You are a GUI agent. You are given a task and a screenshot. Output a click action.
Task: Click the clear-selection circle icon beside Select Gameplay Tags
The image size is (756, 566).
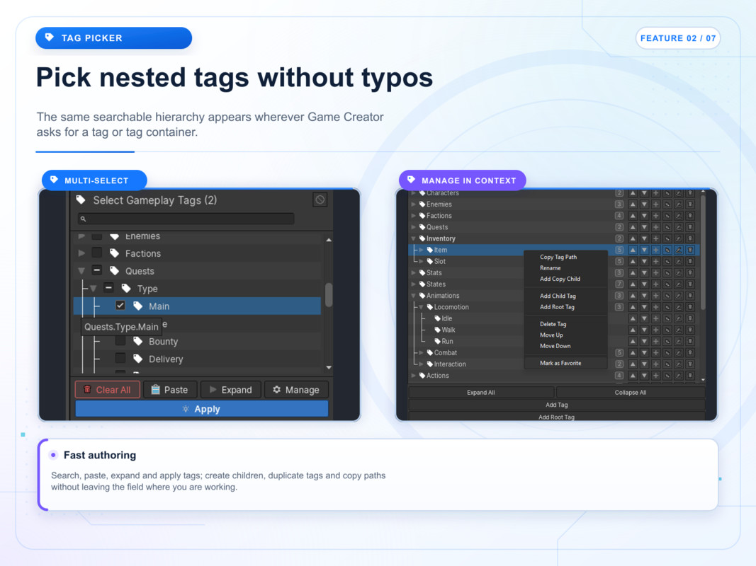tap(320, 200)
